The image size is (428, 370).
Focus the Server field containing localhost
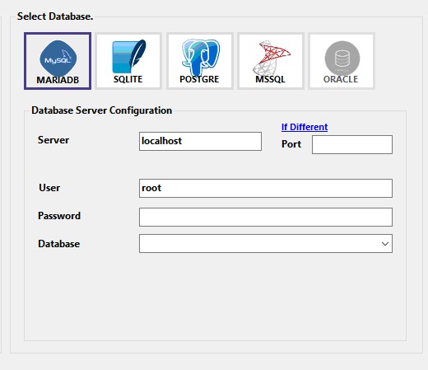pyautogui.click(x=200, y=141)
